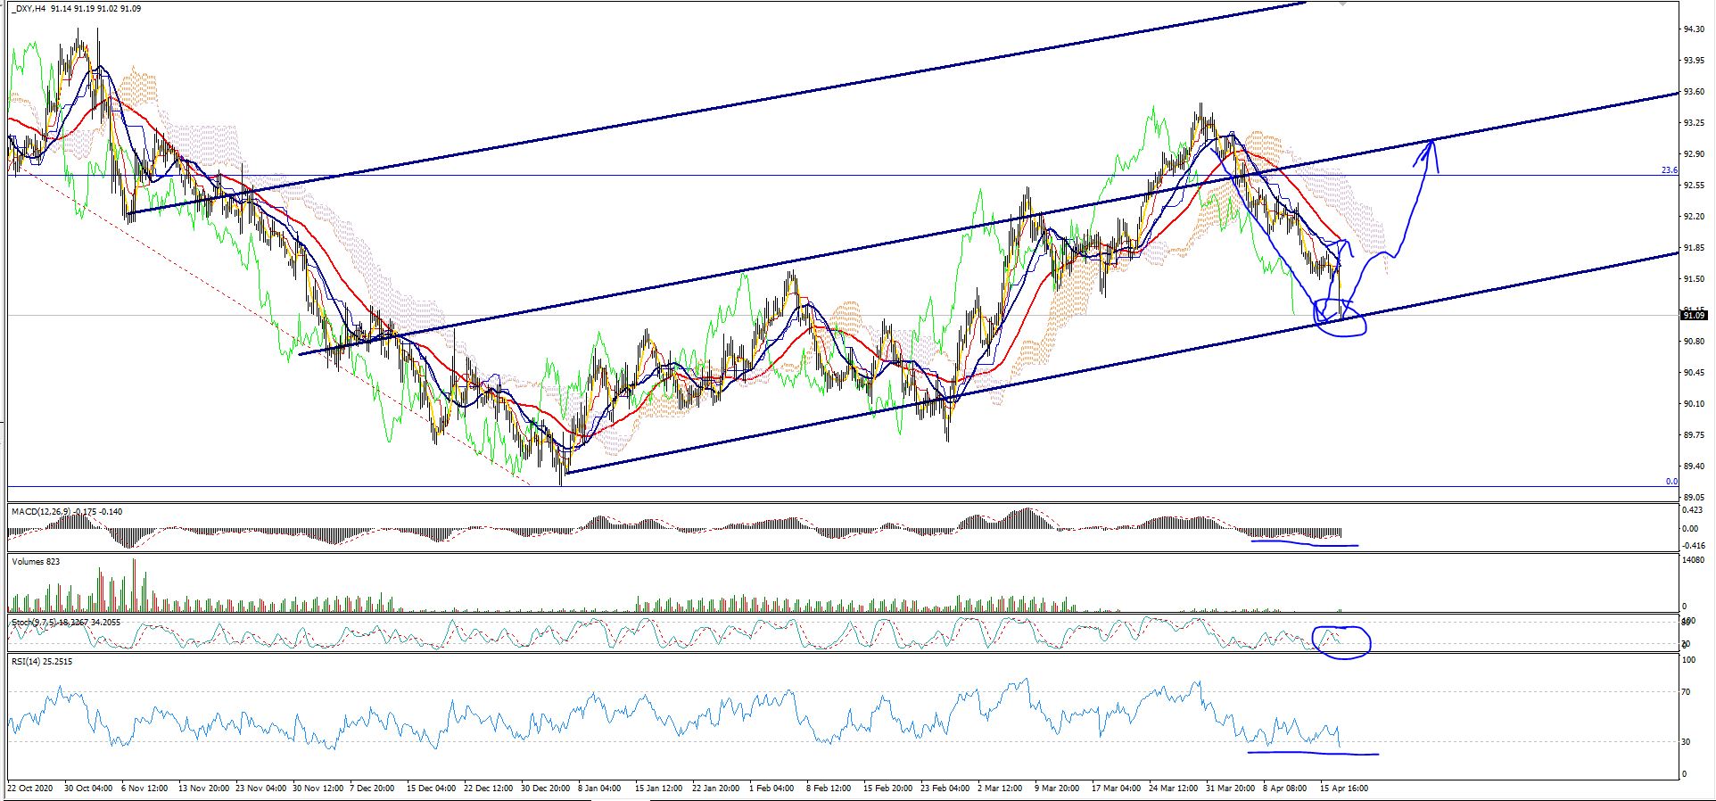
Task: Click the 94.30 price scale label
Action: pos(1692,29)
